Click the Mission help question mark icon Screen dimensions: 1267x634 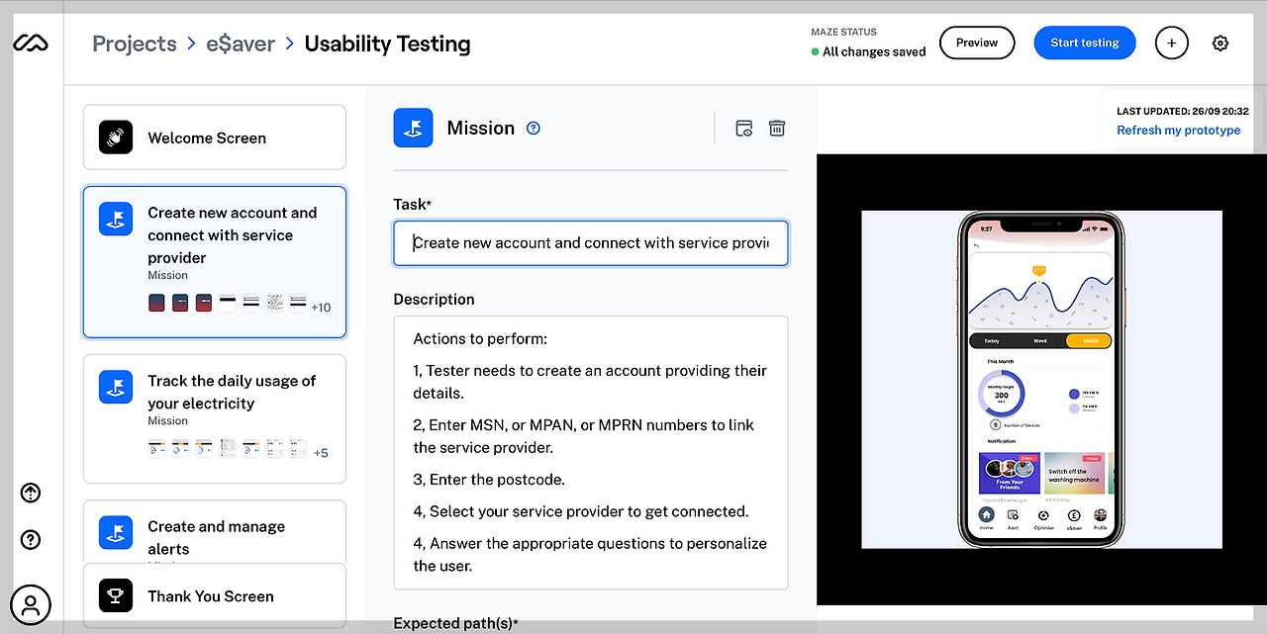(x=534, y=128)
